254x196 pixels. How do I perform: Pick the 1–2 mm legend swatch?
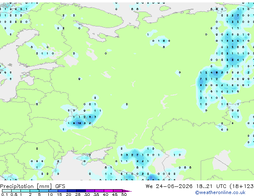point(25,191)
